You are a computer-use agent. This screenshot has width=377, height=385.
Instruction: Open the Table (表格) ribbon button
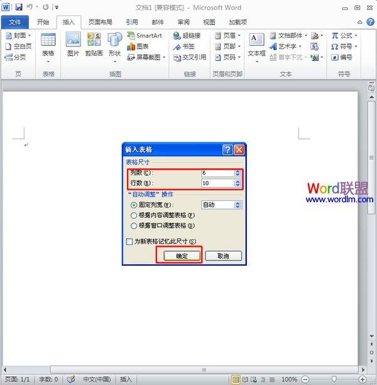tap(48, 48)
